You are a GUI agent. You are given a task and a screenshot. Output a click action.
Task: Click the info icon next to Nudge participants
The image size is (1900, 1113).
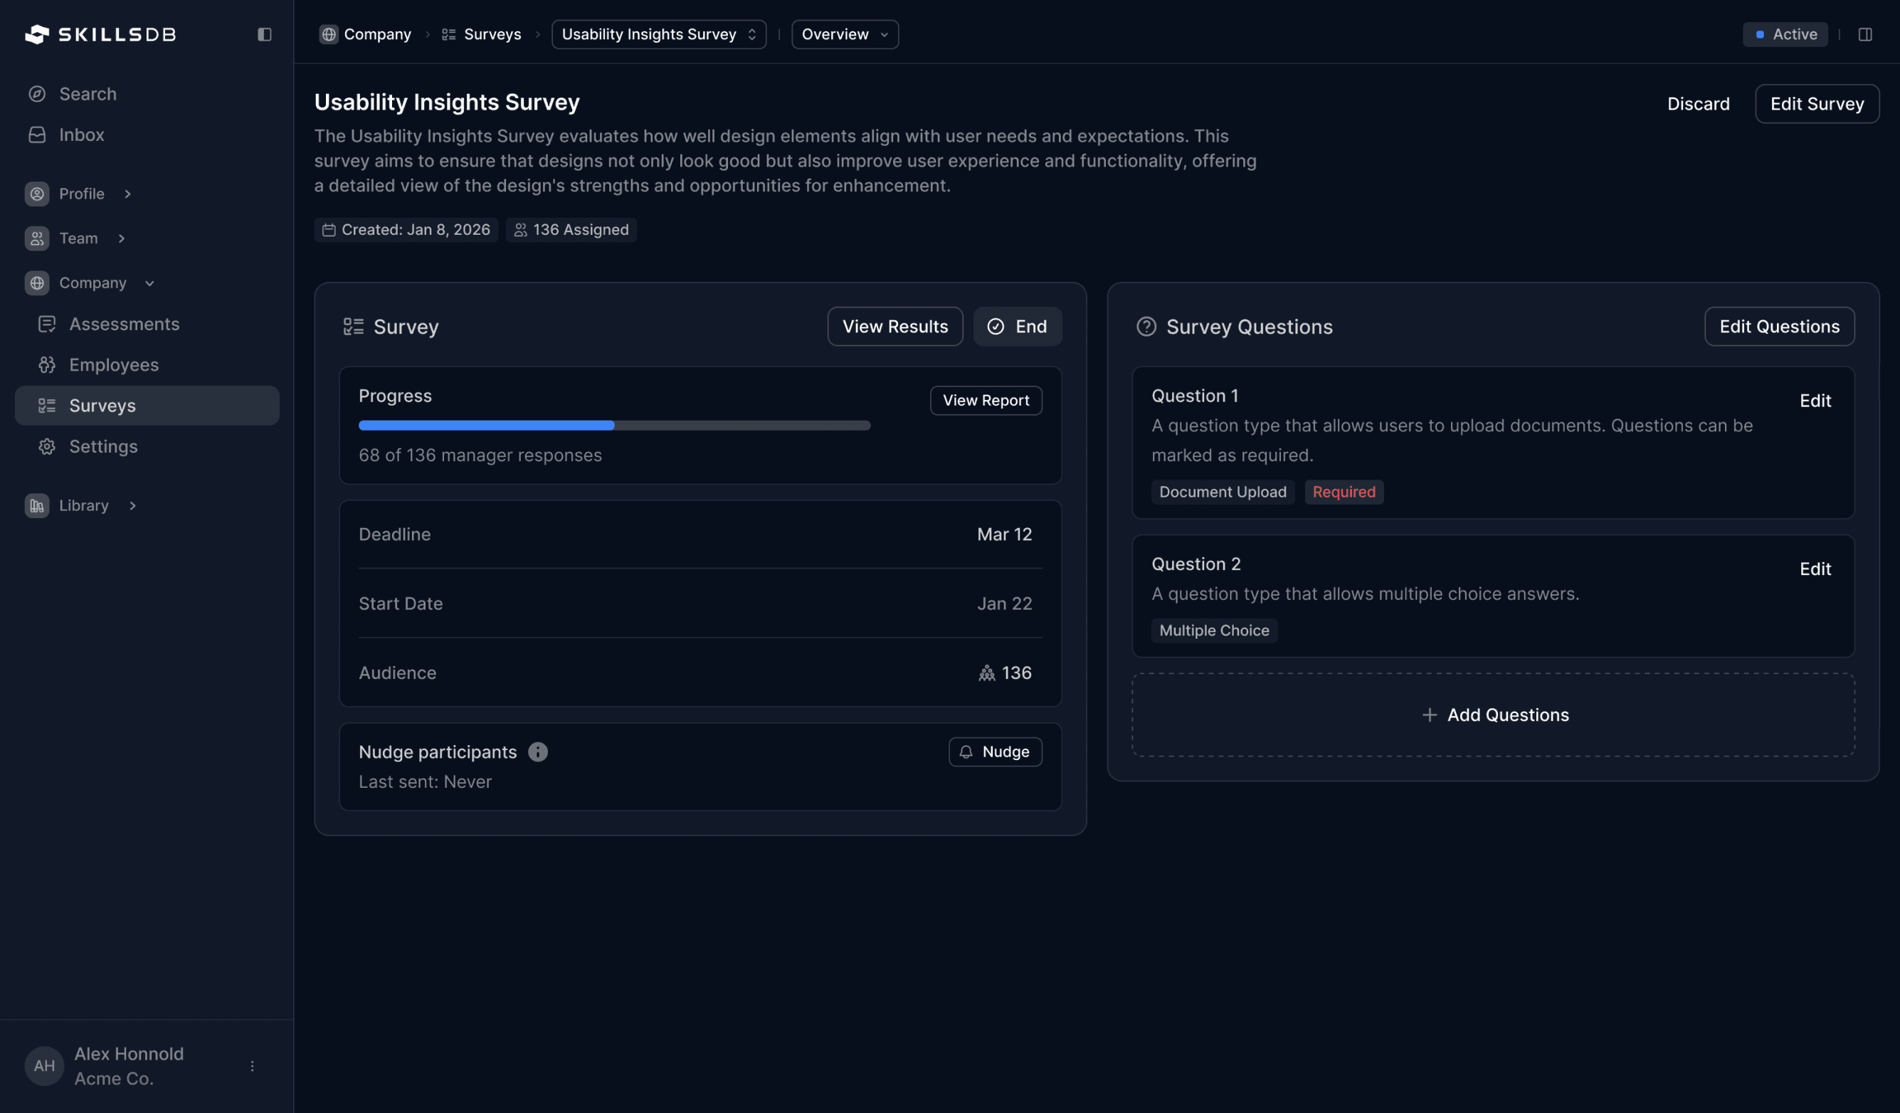537,751
